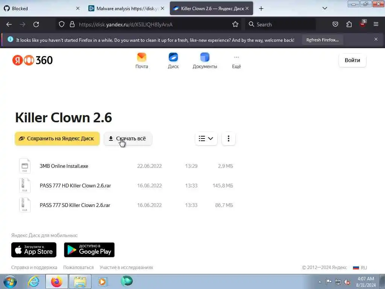Select the Killer Clown 2.6 Яндекс Диск tab
385x289 pixels.
tap(211, 8)
